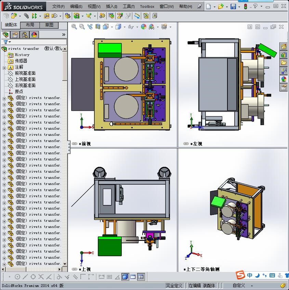Toggle the two view horizontal layout button

tap(133, 277)
